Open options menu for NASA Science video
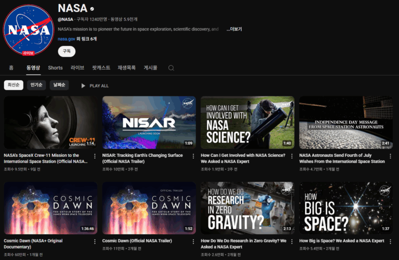The image size is (399, 260). click(x=292, y=155)
